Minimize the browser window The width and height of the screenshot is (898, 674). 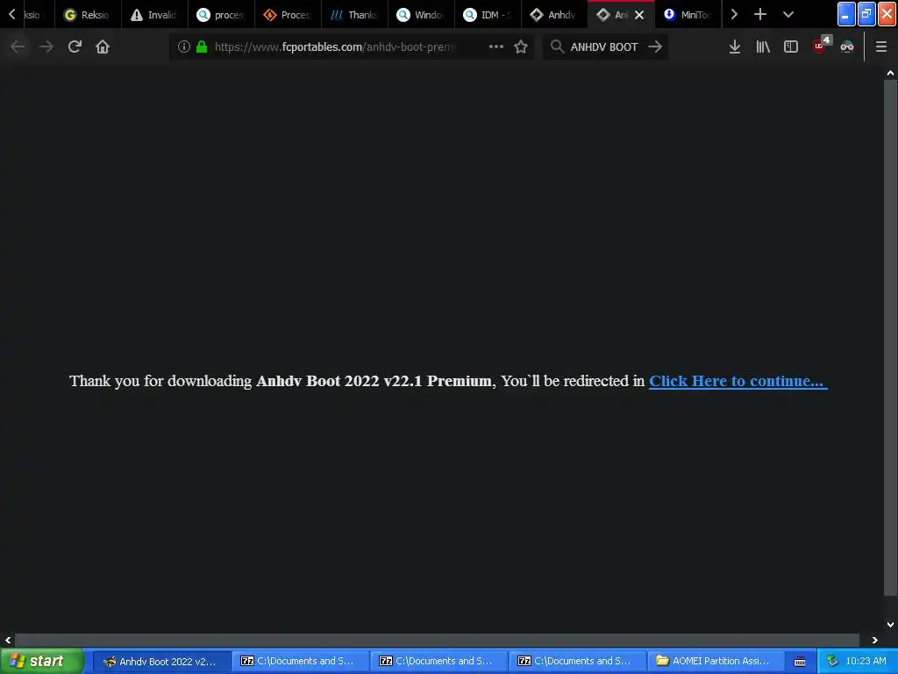click(846, 14)
